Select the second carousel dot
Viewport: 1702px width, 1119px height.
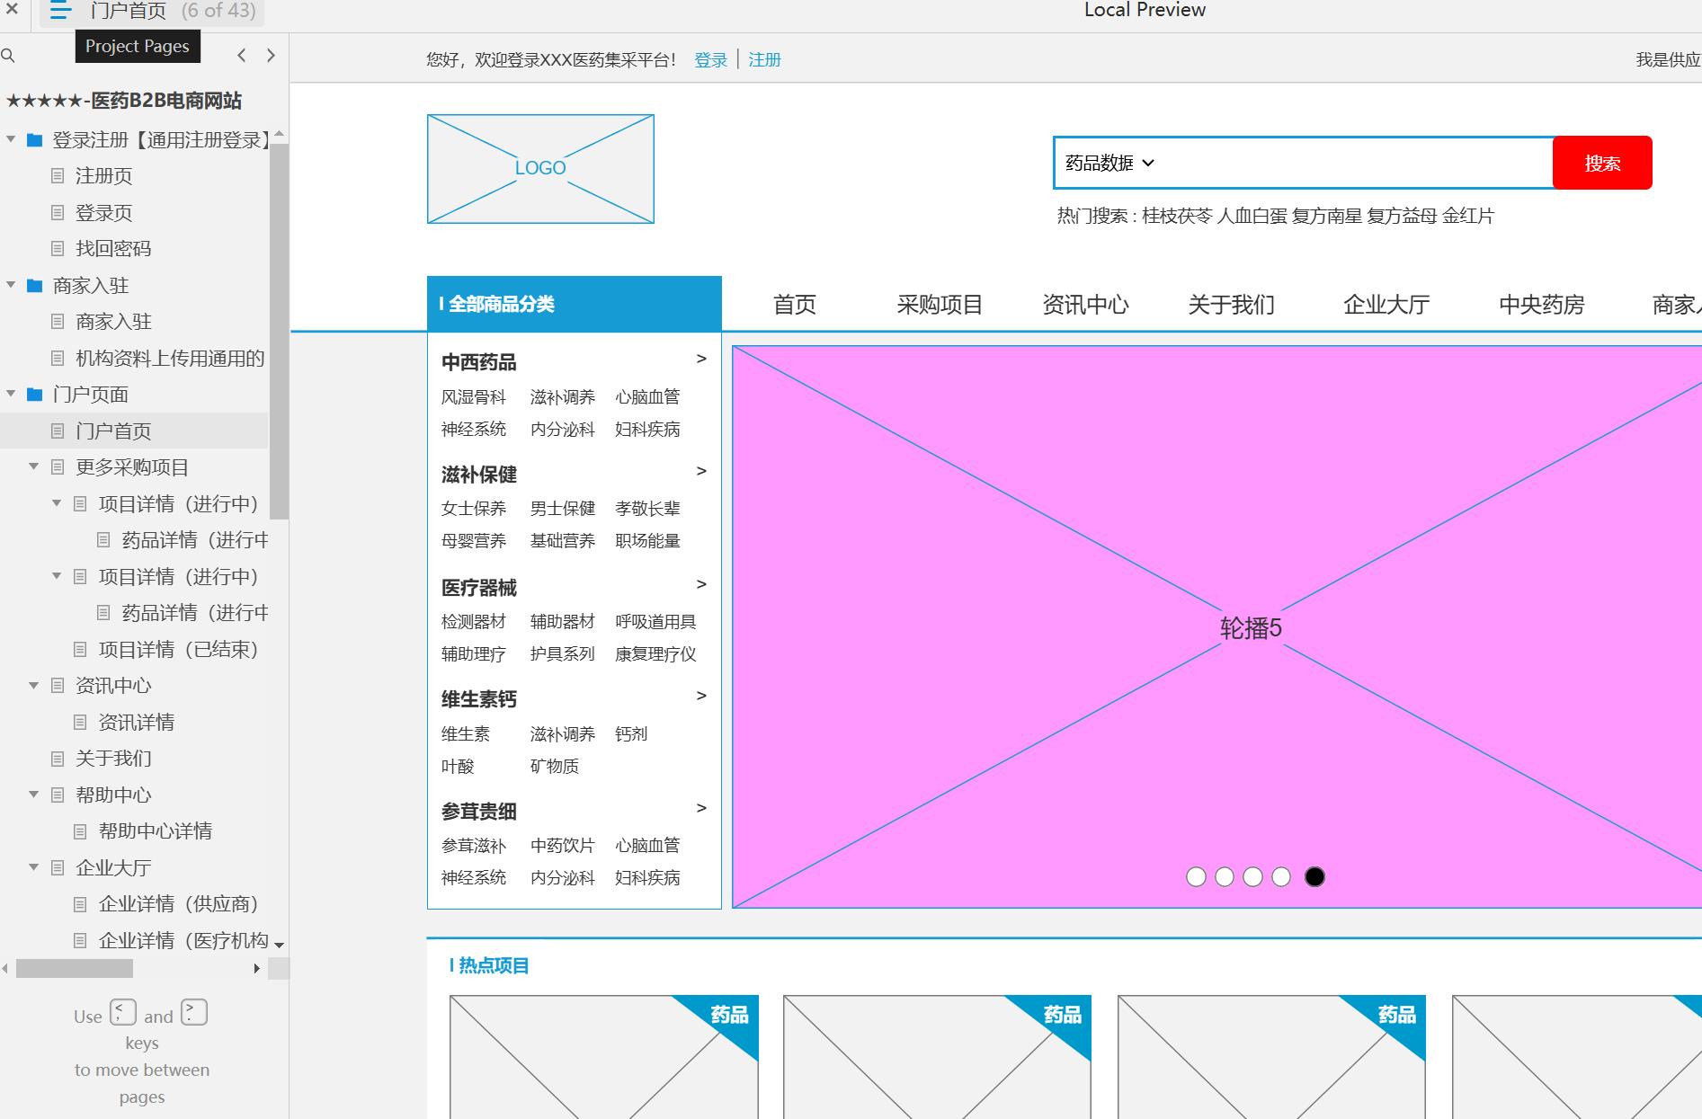coord(1225,877)
